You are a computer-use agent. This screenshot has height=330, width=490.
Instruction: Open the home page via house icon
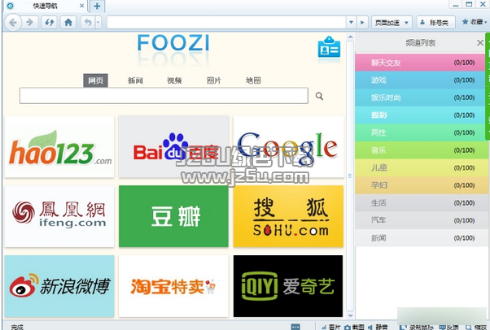pyautogui.click(x=68, y=23)
